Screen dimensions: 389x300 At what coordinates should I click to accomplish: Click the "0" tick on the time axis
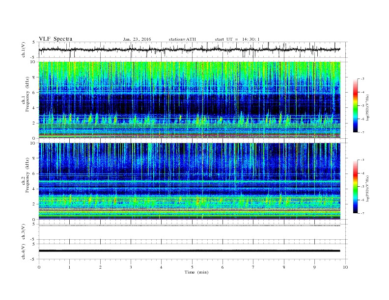[39, 267]
